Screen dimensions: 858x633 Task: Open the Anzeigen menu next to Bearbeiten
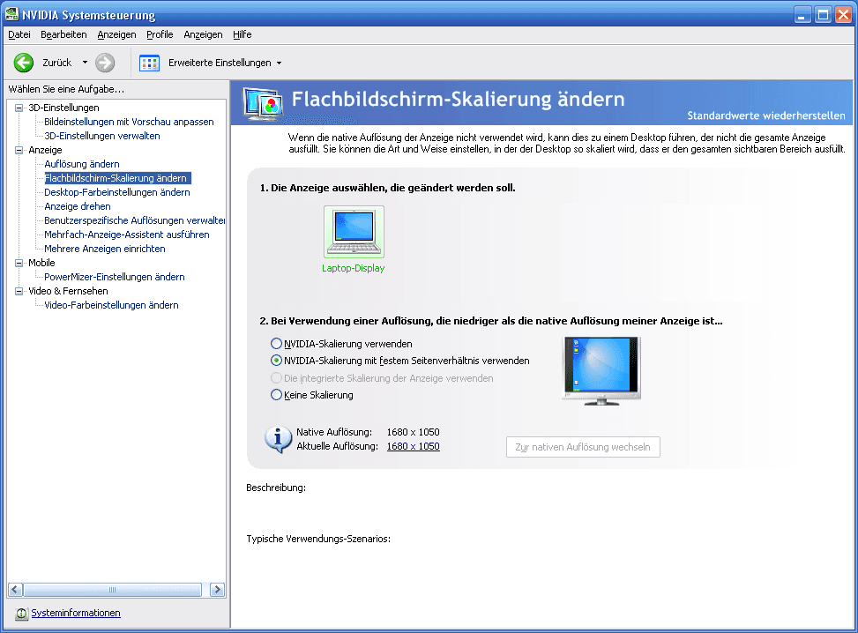tap(116, 34)
